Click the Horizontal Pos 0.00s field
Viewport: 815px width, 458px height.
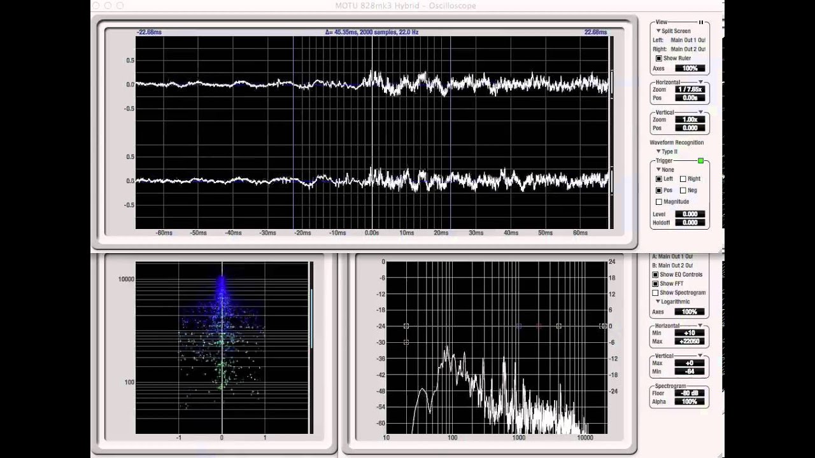click(690, 99)
